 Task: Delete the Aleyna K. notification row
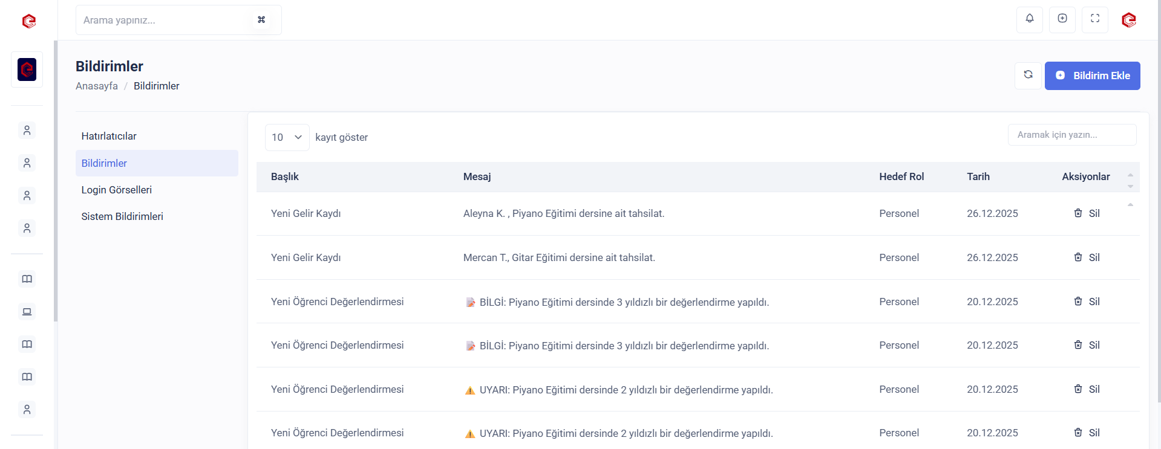click(x=1087, y=213)
